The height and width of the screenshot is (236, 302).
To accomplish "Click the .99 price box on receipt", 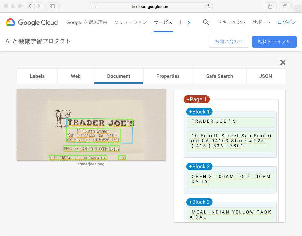I will click(122, 158).
